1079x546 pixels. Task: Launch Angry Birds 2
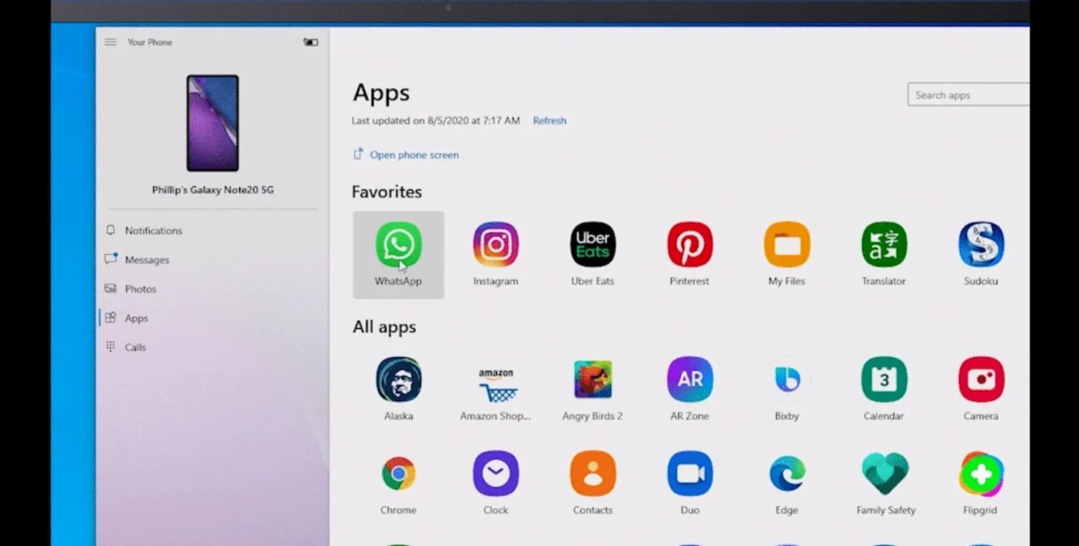tap(592, 379)
